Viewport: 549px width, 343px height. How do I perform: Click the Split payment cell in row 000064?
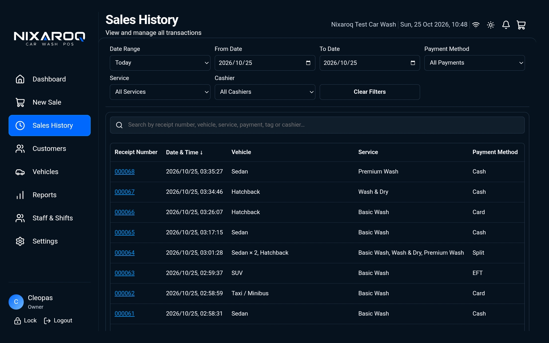click(x=478, y=253)
